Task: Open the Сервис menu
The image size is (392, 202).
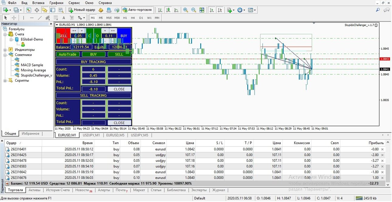Action: tap(74, 3)
